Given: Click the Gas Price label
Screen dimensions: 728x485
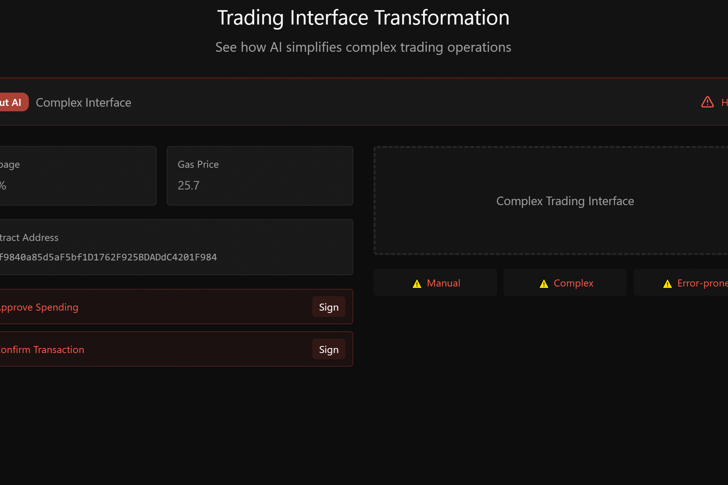Looking at the screenshot, I should pyautogui.click(x=198, y=164).
